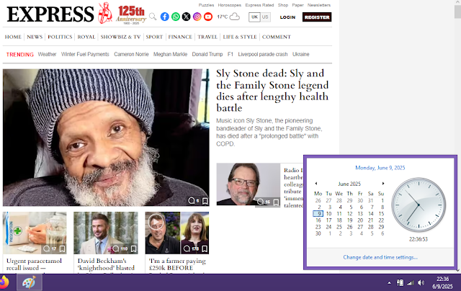The image size is (461, 291).
Task: Show hidden system tray icons
Action: point(389,283)
